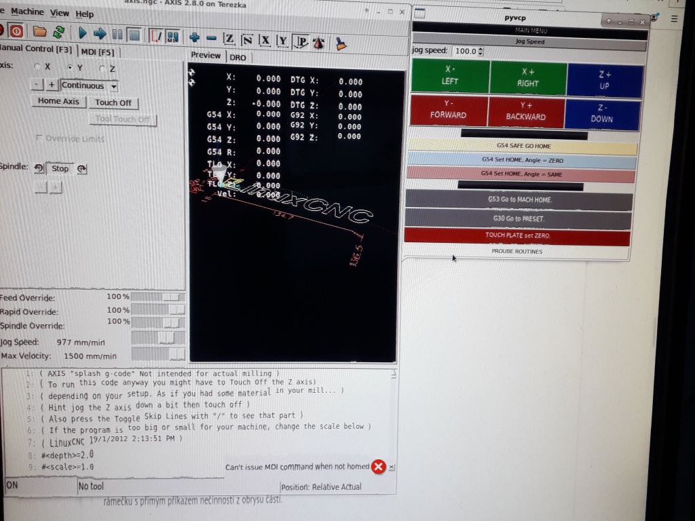The image size is (695, 521).
Task: Switch to DRO tab
Action: [x=238, y=58]
